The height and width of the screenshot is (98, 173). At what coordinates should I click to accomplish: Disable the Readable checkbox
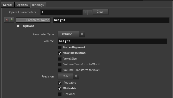click(x=60, y=83)
